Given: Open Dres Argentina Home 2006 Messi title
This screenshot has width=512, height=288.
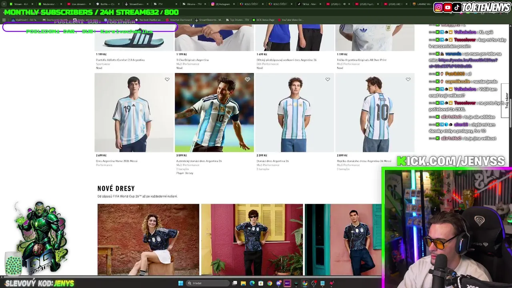Looking at the screenshot, I should (x=116, y=161).
